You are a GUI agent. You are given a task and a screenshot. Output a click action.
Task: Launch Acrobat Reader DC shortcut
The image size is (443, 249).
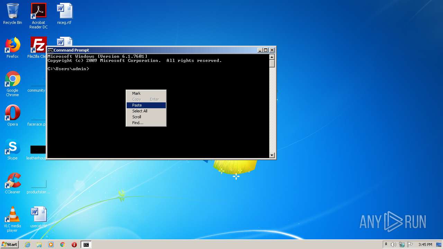point(38,16)
